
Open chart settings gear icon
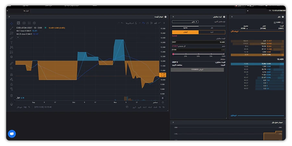tap(34, 23)
